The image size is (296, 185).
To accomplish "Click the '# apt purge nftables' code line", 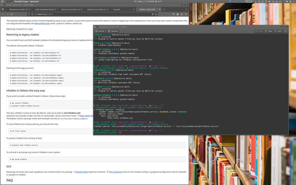I will (18, 159).
